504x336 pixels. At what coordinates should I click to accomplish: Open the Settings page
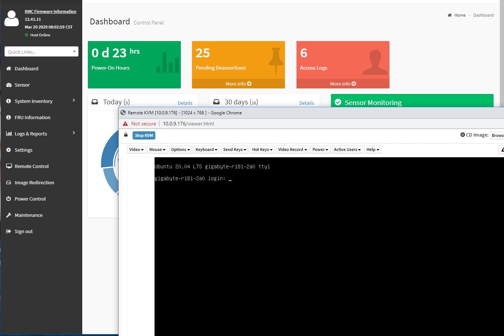(x=24, y=150)
